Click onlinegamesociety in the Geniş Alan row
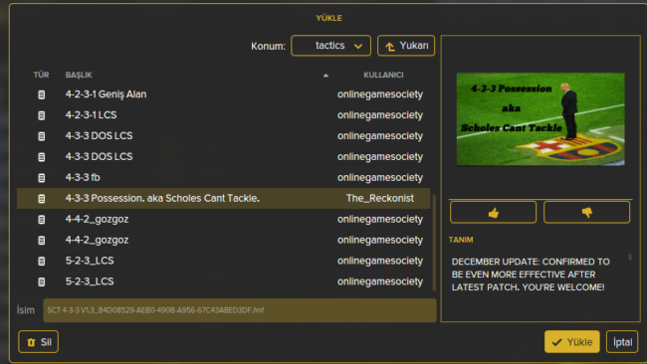The height and width of the screenshot is (364, 647). pyautogui.click(x=380, y=94)
